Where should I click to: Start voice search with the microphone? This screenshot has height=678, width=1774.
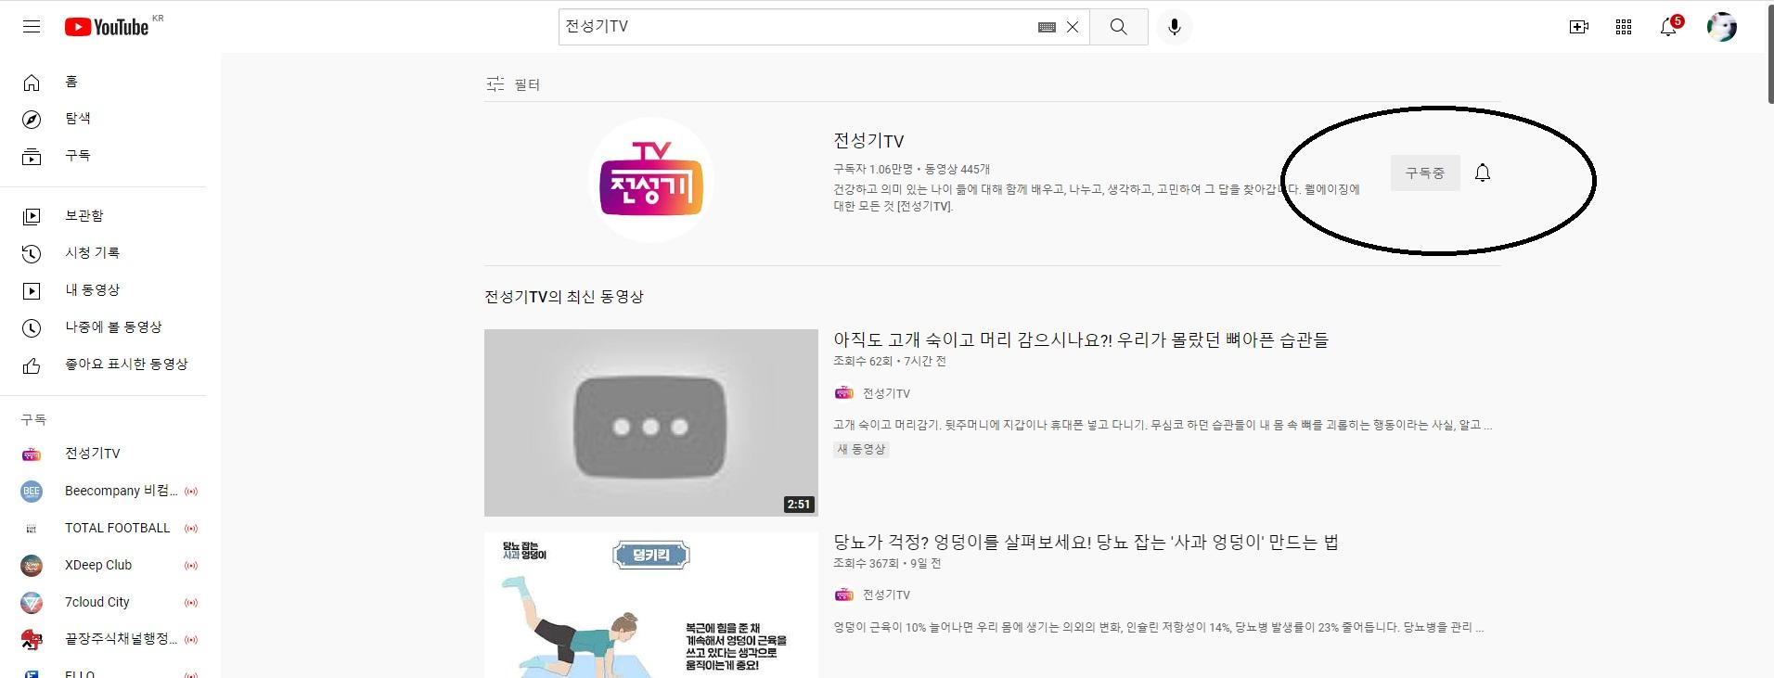coord(1175,27)
